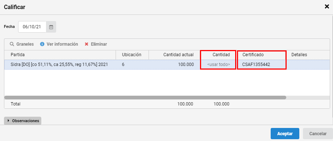The height and width of the screenshot is (141, 333).
Task: Click the Eliminar toolbar label
Action: 99,44
